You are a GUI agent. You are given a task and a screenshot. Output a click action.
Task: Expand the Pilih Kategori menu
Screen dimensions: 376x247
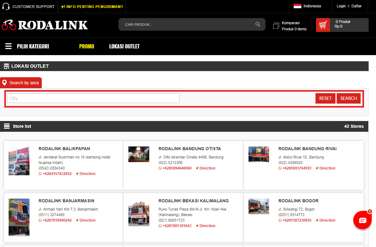pyautogui.click(x=33, y=46)
